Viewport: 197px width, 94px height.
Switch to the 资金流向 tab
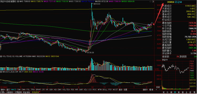26,92
